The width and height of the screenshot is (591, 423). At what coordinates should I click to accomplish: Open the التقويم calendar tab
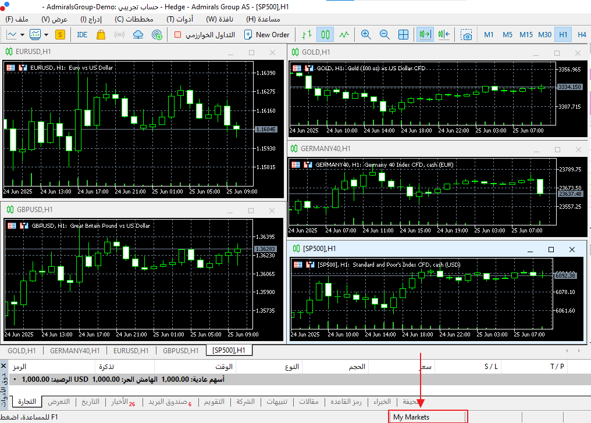214,402
